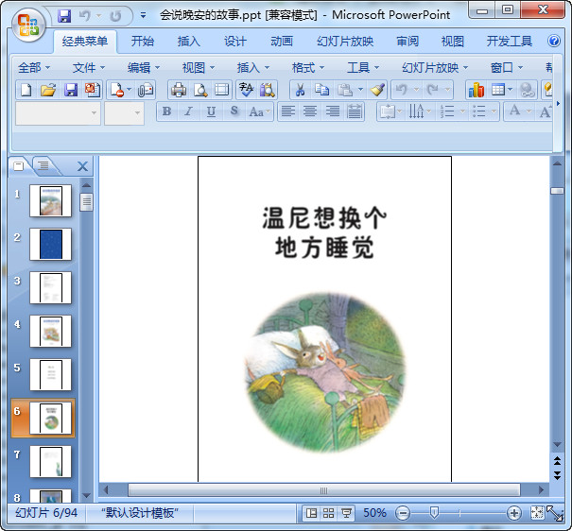572x531 pixels.
Task: Align text left
Action: click(x=288, y=111)
